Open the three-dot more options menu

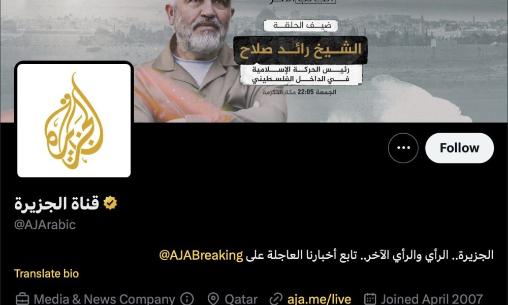(x=403, y=148)
